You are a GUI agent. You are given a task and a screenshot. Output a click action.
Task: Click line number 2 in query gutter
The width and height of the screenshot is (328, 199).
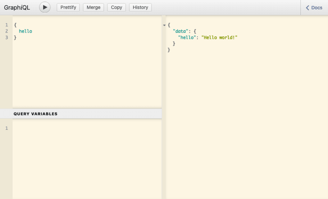[x=7, y=31]
